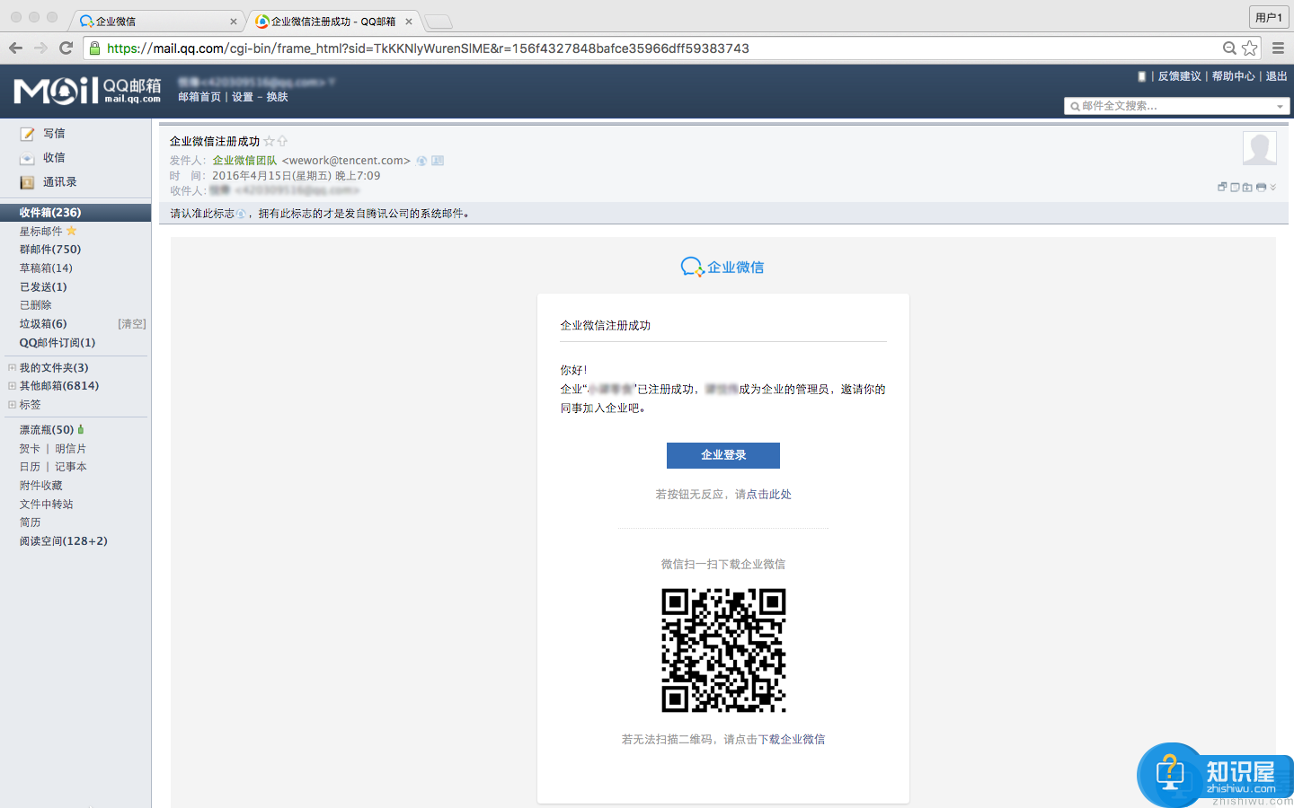Click the mobile phone icon in top bar
1294x808 pixels.
[x=1141, y=76]
